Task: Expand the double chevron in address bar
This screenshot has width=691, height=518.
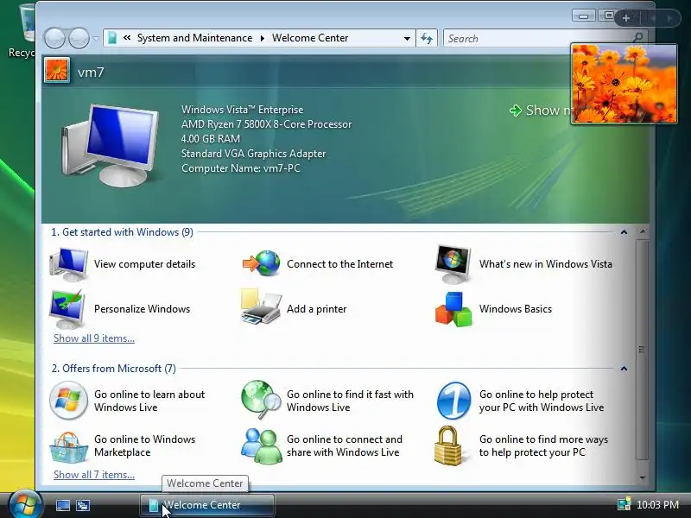Action: click(x=127, y=38)
